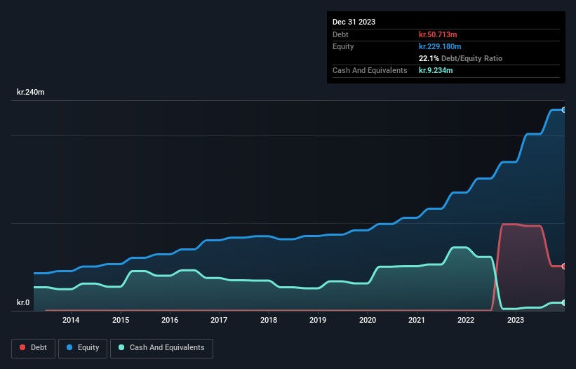Click the Debt row label in tooltip
The width and height of the screenshot is (576, 369).
coord(340,34)
